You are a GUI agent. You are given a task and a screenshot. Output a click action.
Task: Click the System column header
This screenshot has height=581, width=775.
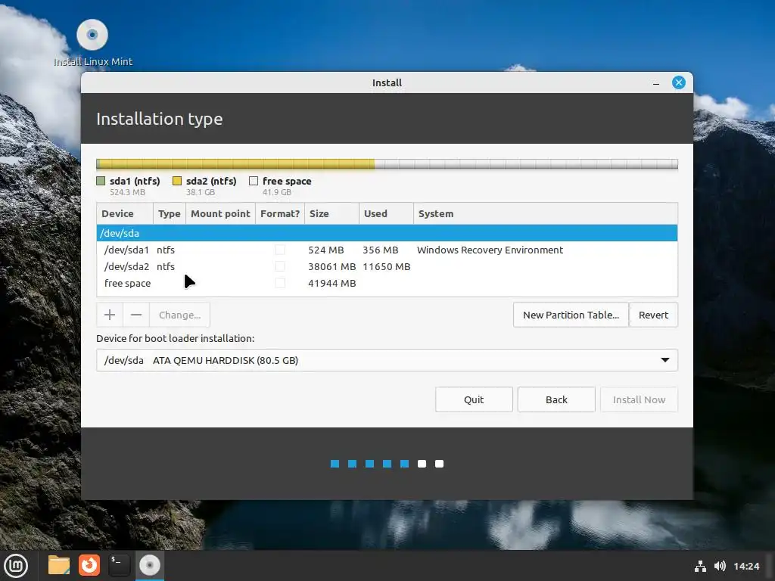545,213
